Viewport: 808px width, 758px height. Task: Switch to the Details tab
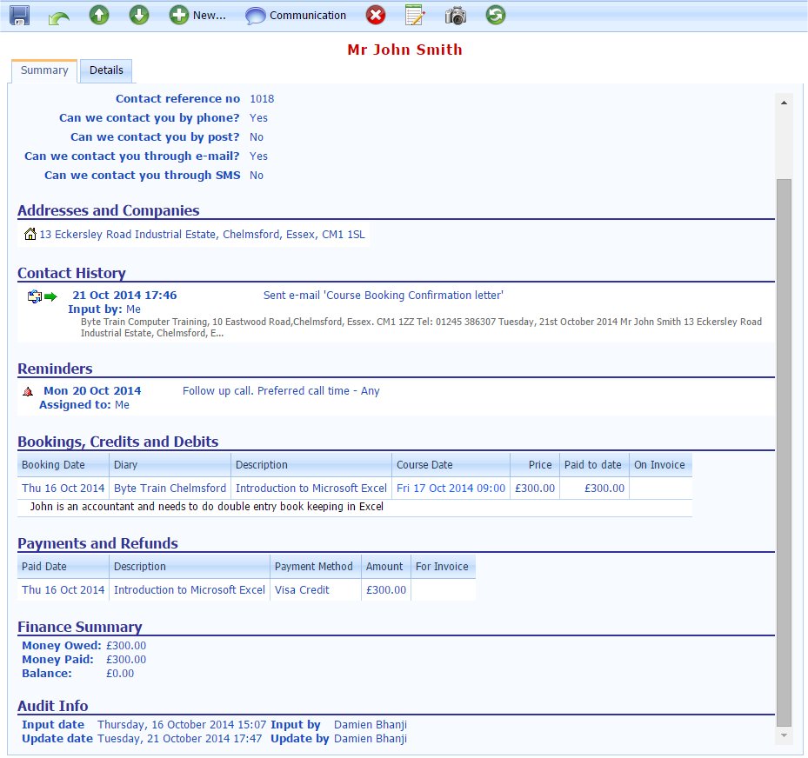[106, 70]
